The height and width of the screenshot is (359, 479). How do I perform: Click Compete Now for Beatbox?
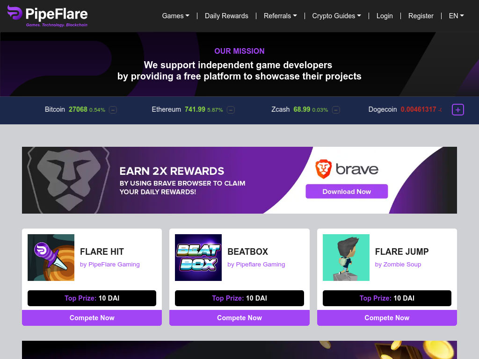pyautogui.click(x=239, y=318)
